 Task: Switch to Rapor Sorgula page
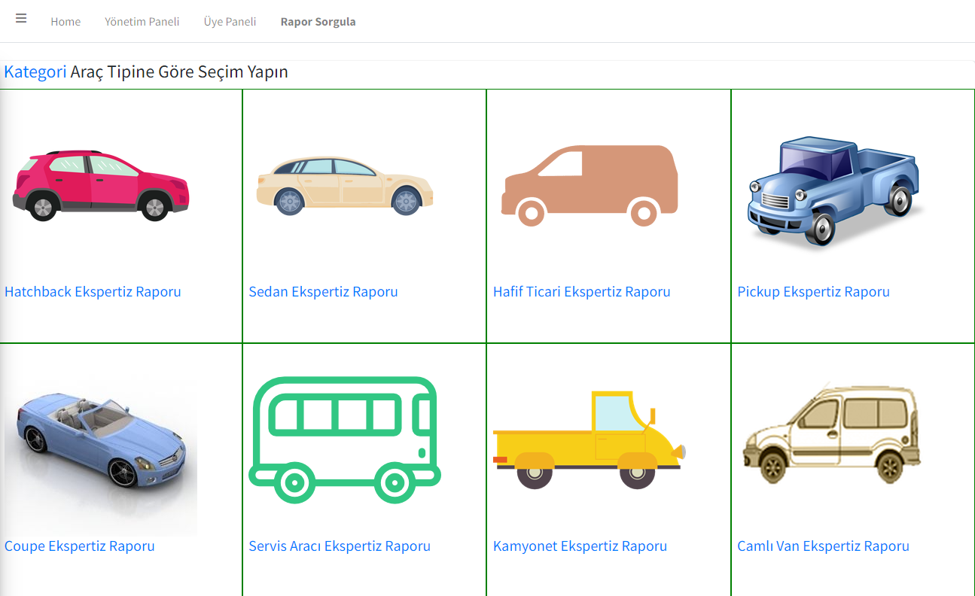coord(318,22)
